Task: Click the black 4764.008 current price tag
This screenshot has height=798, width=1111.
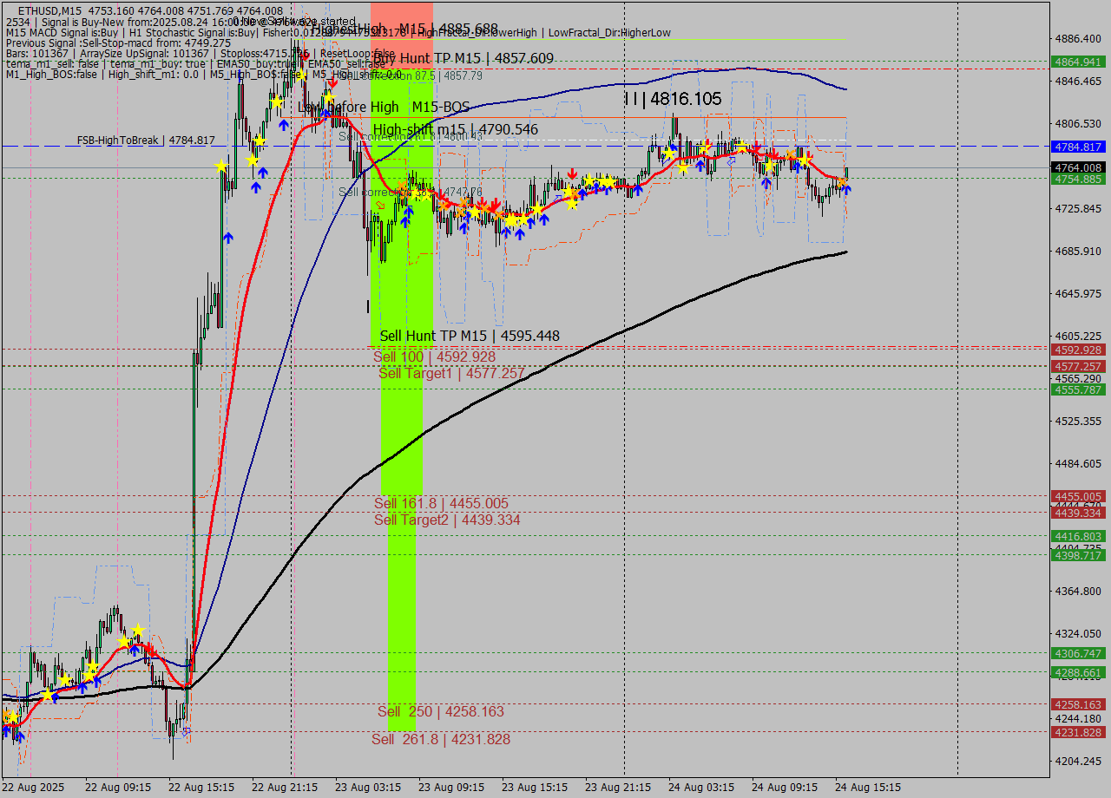Action: 1076,167
